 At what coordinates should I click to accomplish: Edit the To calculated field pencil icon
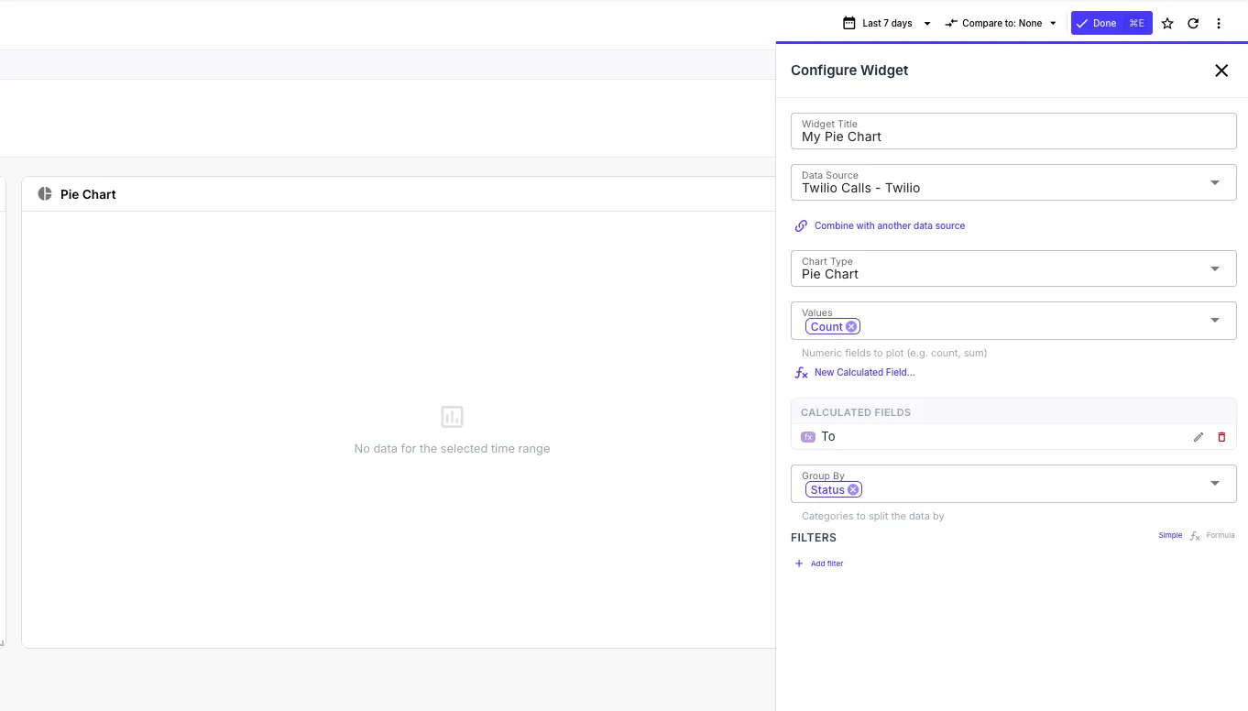tap(1199, 437)
